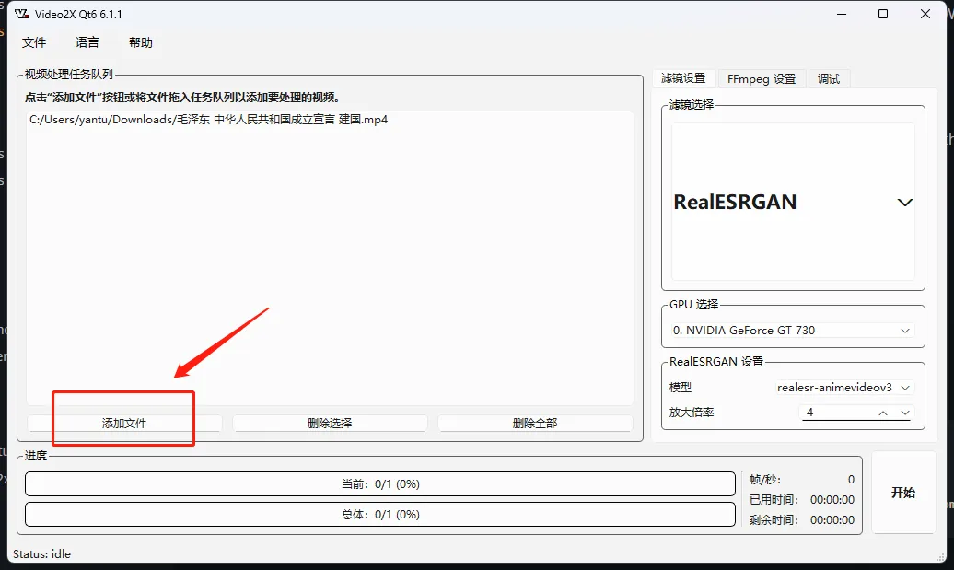Screen dimensions: 954x570
Task: Open the 文件 menu
Action: [x=34, y=42]
